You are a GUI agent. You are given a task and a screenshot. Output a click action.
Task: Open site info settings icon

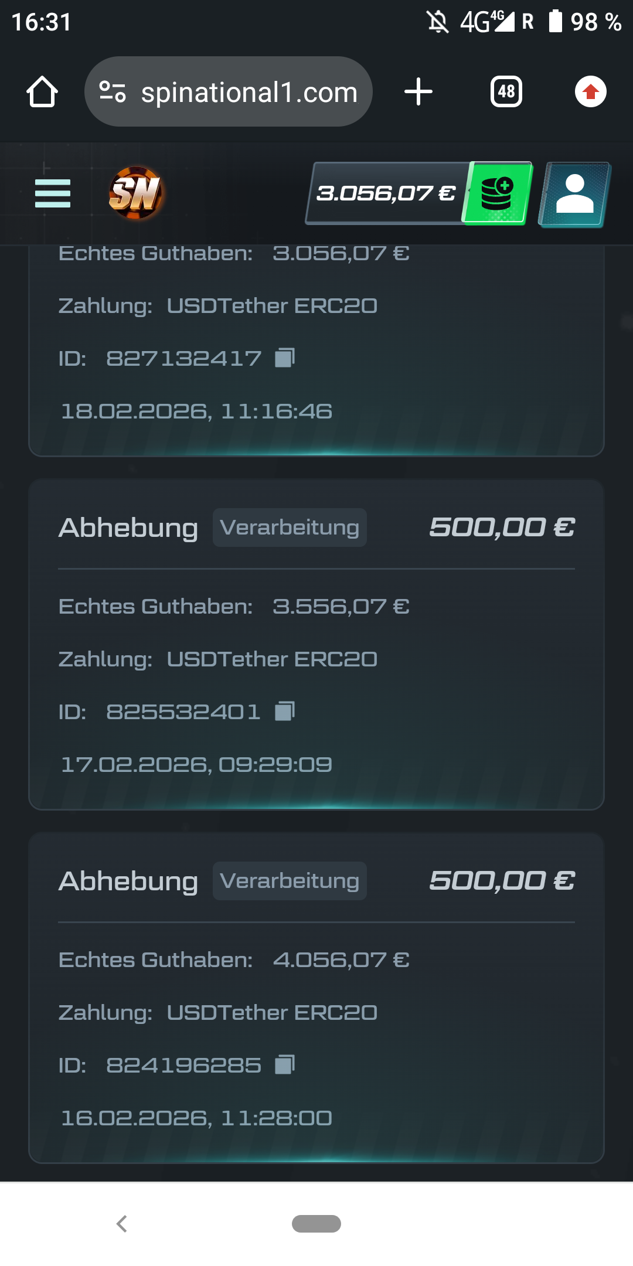coord(113,92)
